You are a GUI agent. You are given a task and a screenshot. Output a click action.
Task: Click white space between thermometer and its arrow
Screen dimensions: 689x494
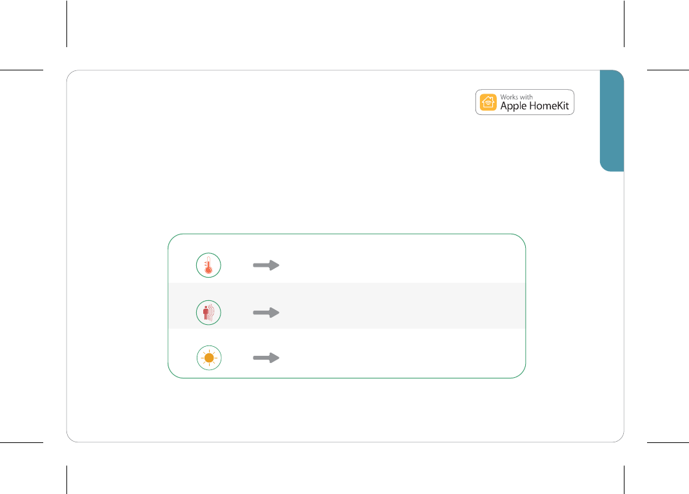237,265
